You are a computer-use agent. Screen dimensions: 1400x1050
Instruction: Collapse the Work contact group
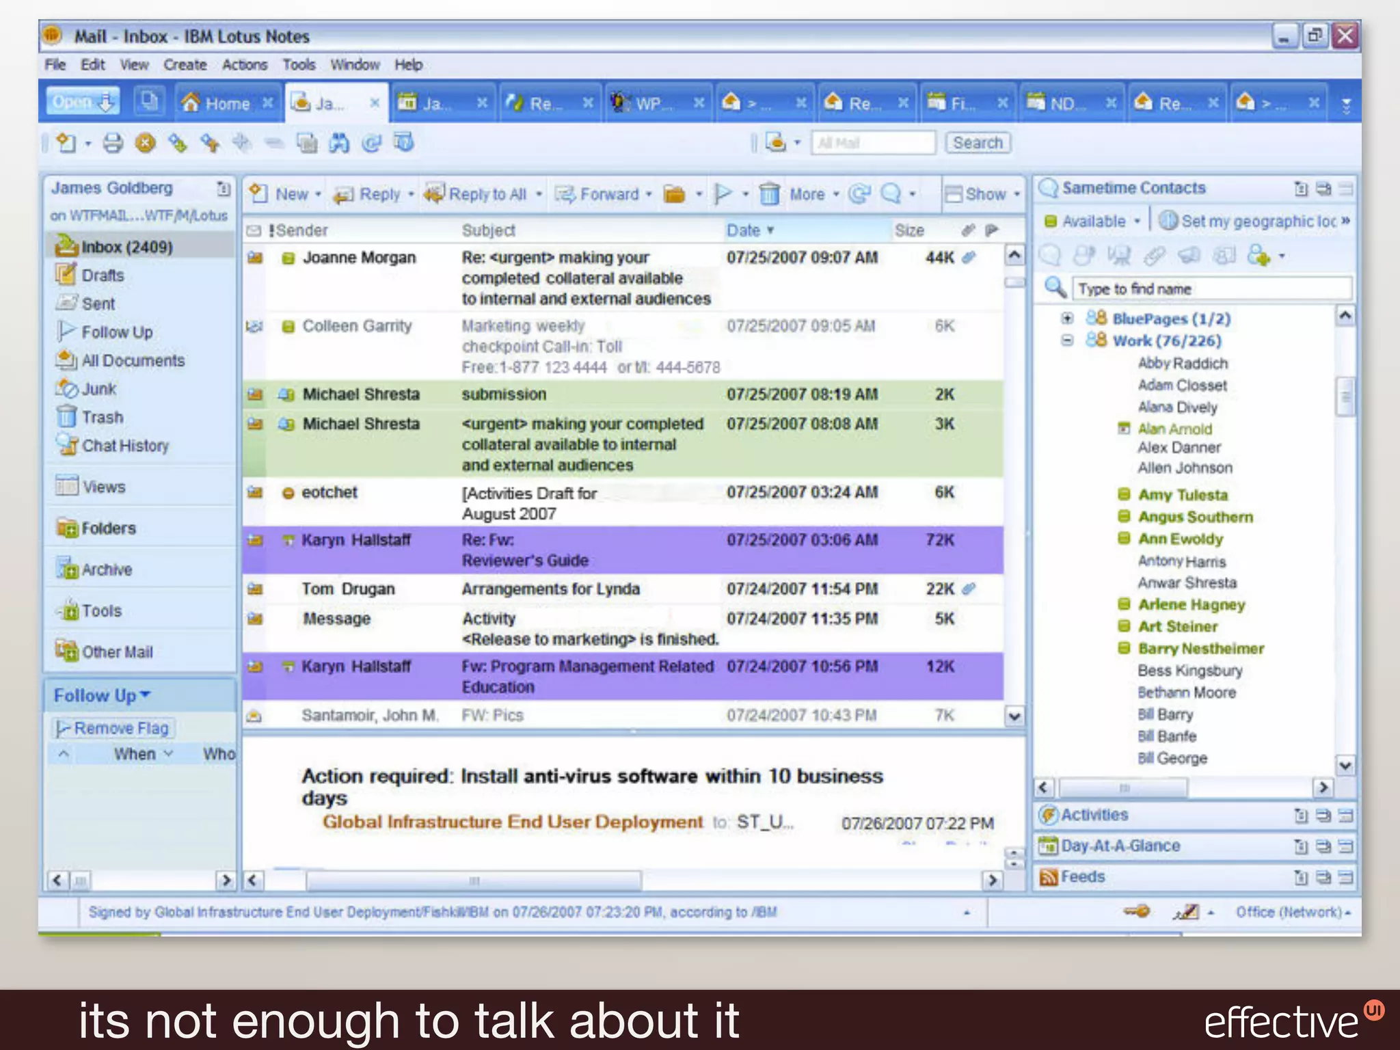tap(1067, 340)
